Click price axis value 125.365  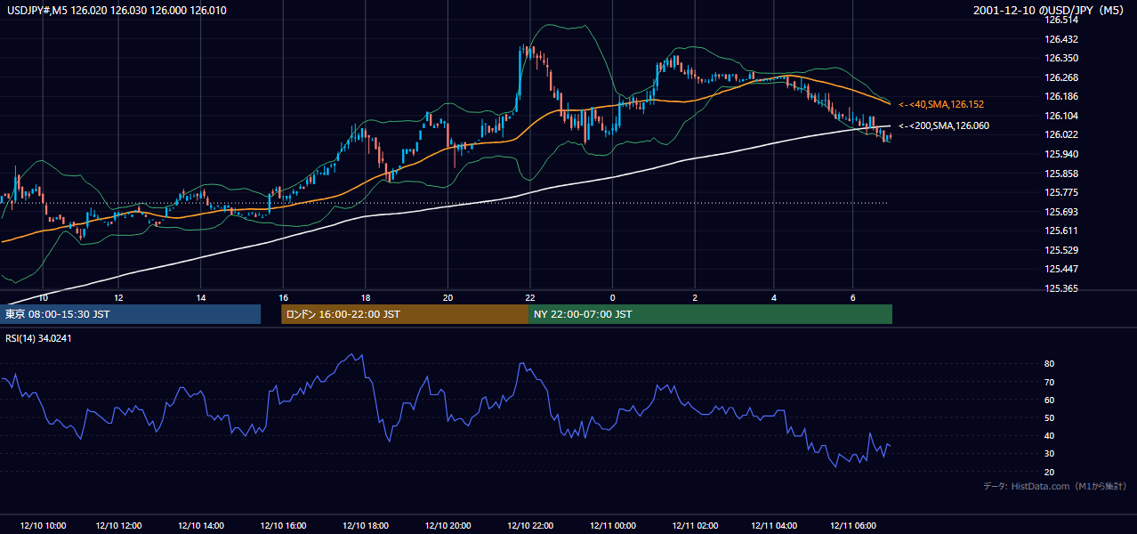click(1061, 288)
